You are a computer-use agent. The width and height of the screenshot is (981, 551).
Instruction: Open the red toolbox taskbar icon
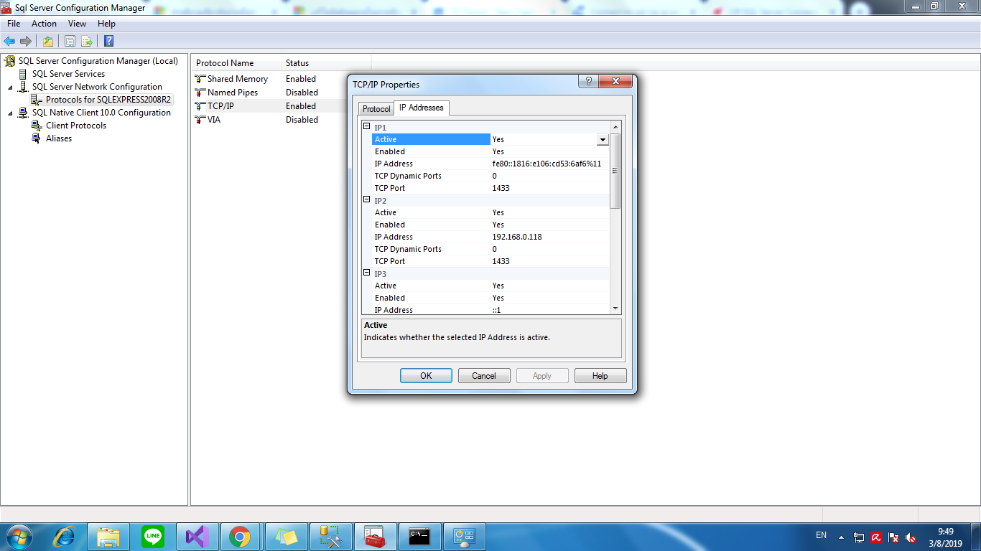[375, 536]
